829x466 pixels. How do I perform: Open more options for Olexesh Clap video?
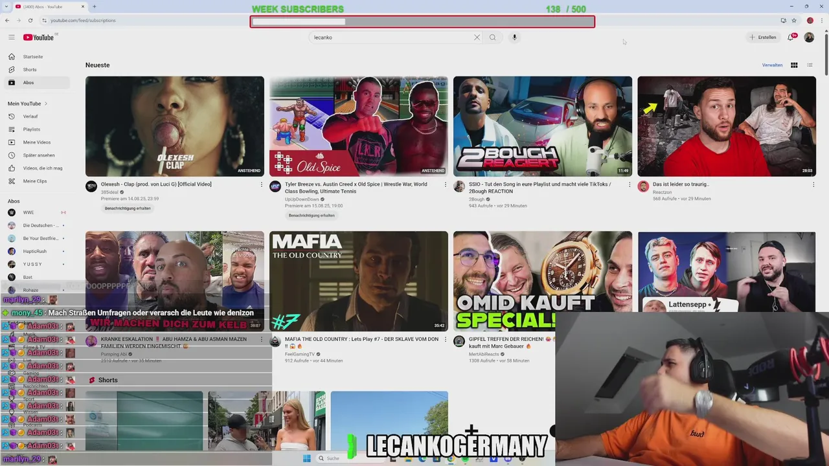pos(261,184)
